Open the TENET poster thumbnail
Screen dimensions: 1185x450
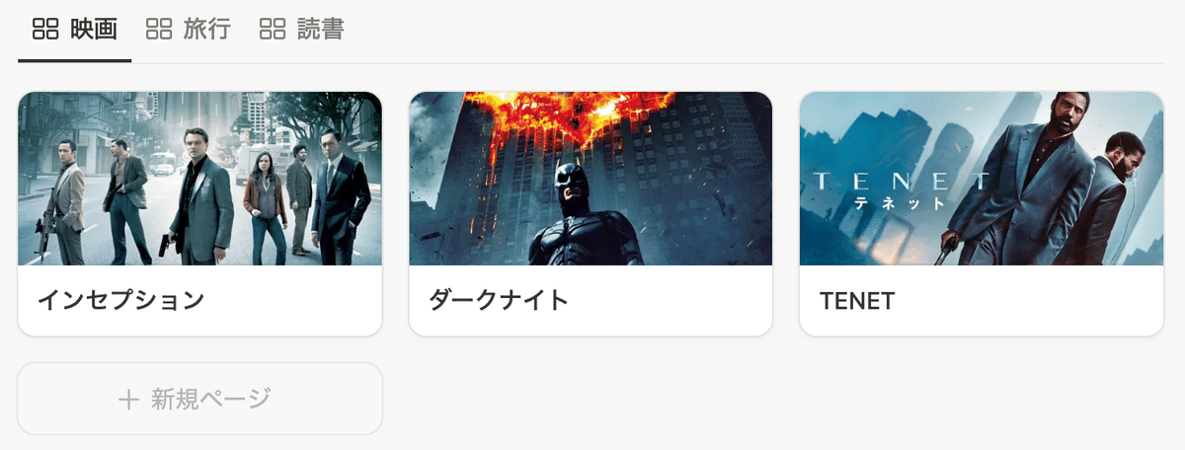[982, 179]
